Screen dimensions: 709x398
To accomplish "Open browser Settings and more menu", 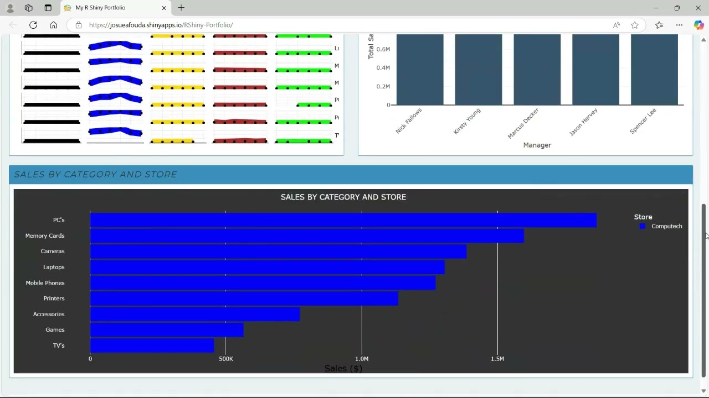I will tap(679, 25).
